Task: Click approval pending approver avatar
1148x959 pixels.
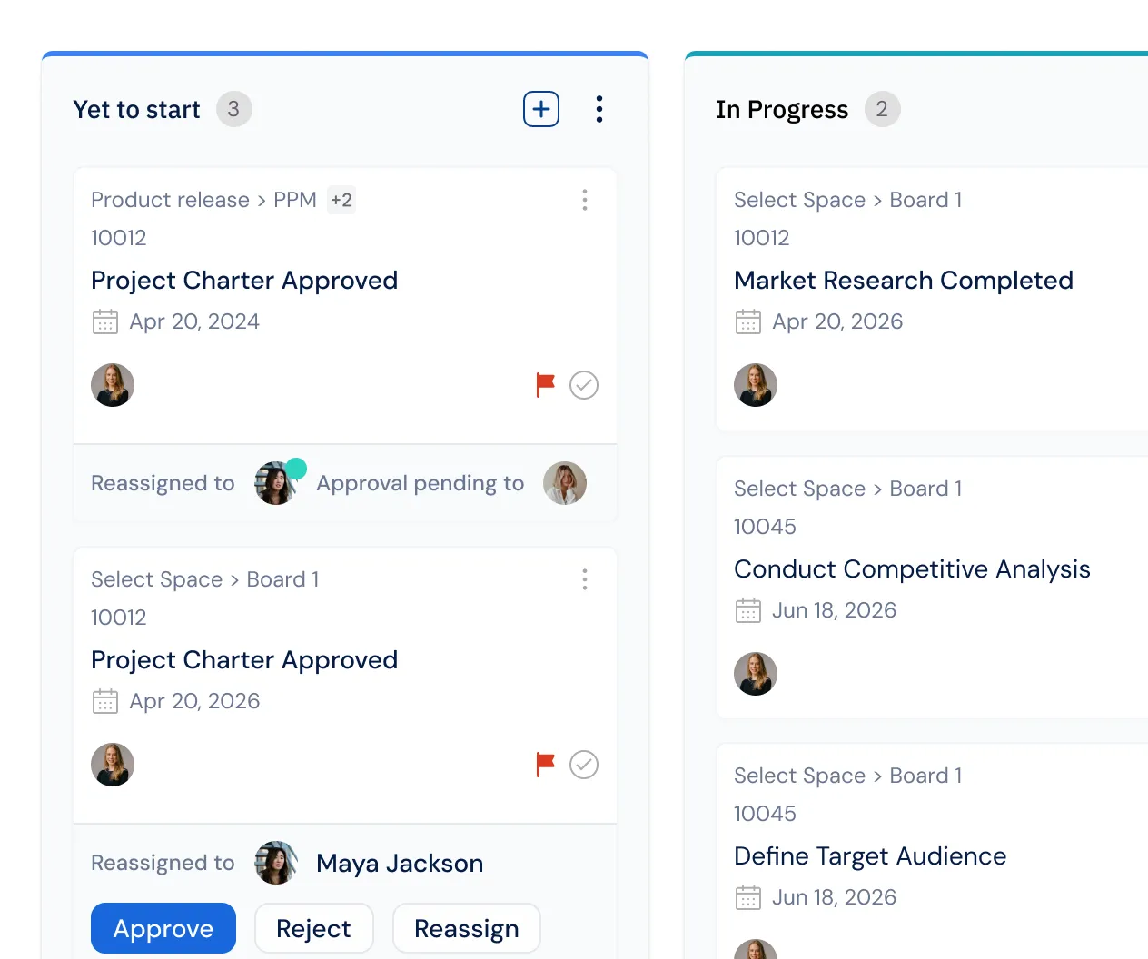Action: pyautogui.click(x=565, y=483)
